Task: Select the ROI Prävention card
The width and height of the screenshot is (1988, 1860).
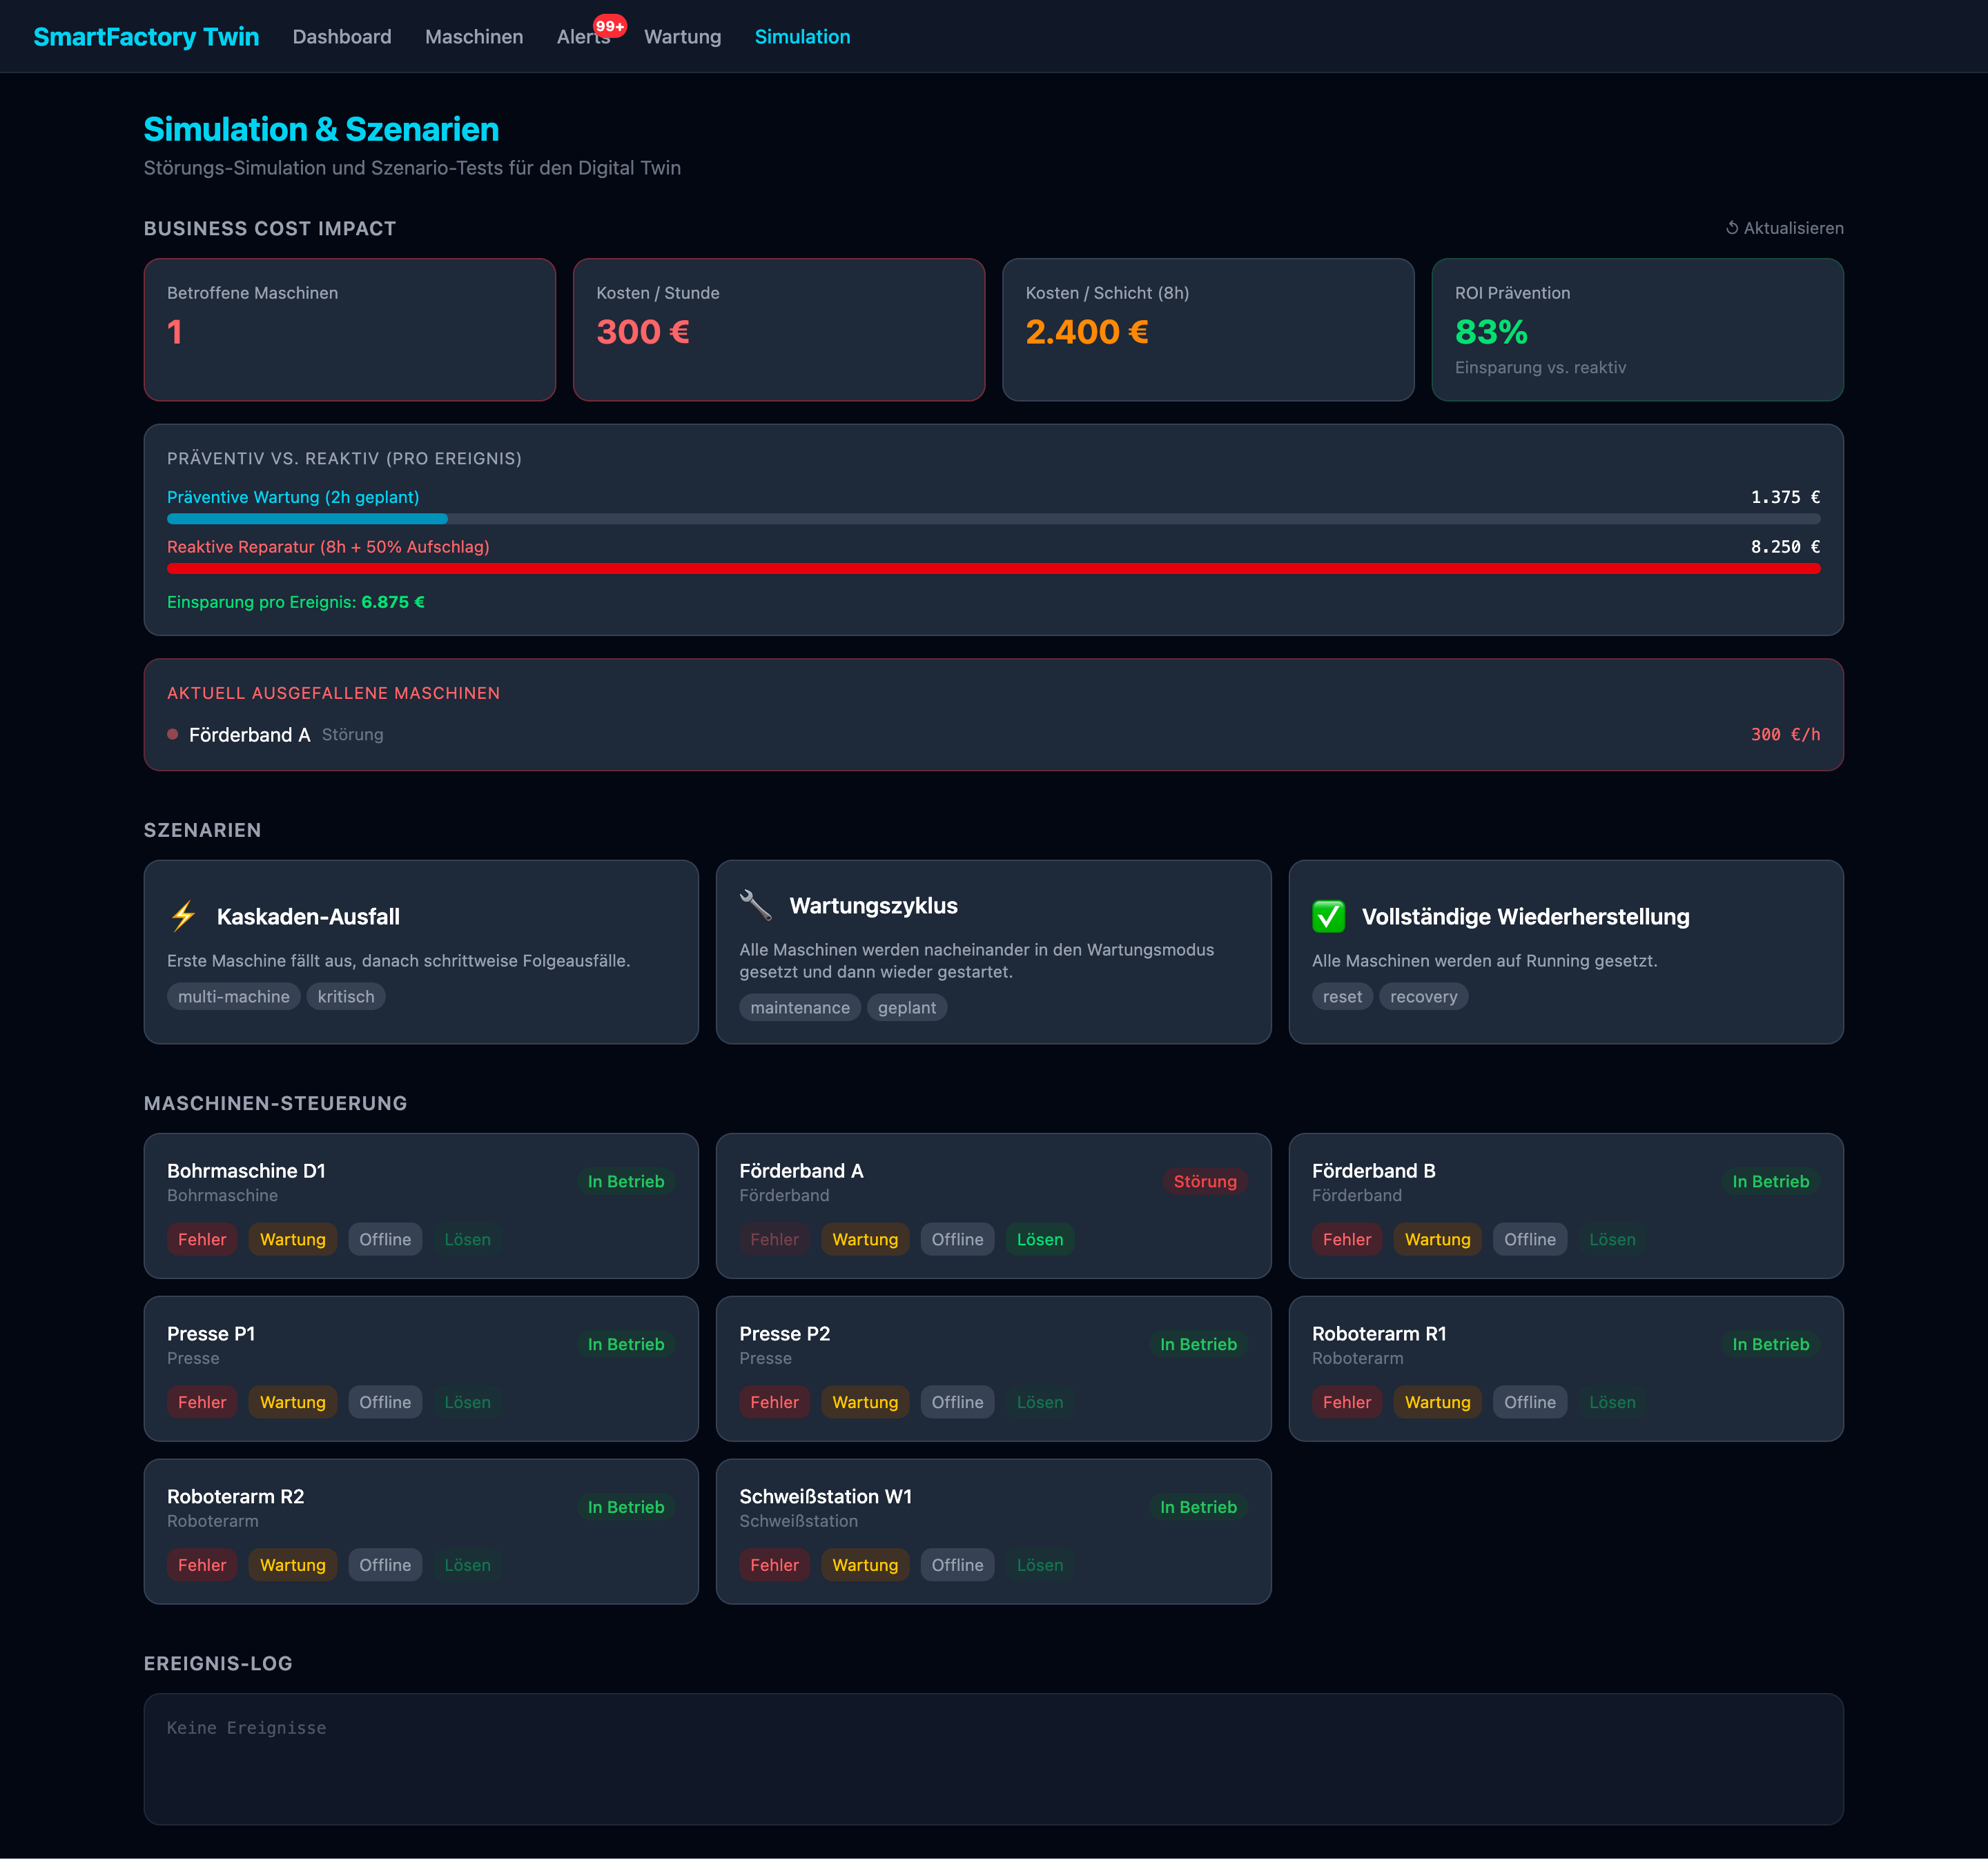Action: click(1637, 330)
